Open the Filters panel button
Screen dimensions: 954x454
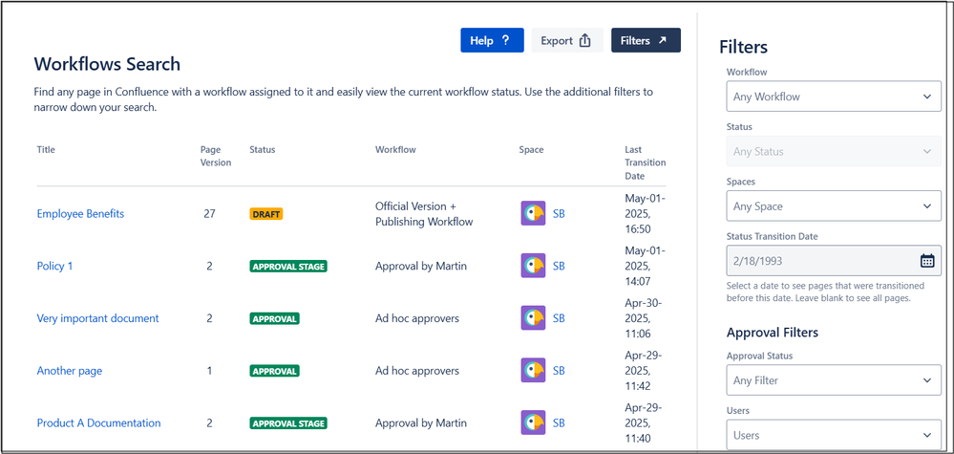tap(646, 40)
